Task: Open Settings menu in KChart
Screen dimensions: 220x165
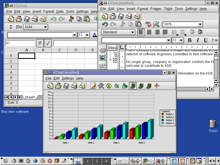Action: [x=68, y=78]
